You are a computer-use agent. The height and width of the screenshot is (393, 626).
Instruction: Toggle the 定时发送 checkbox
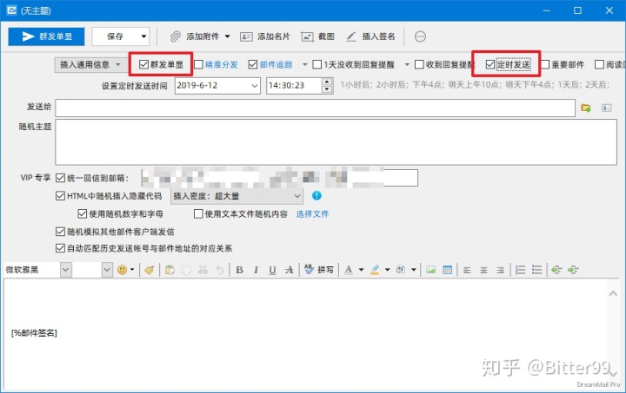(490, 64)
